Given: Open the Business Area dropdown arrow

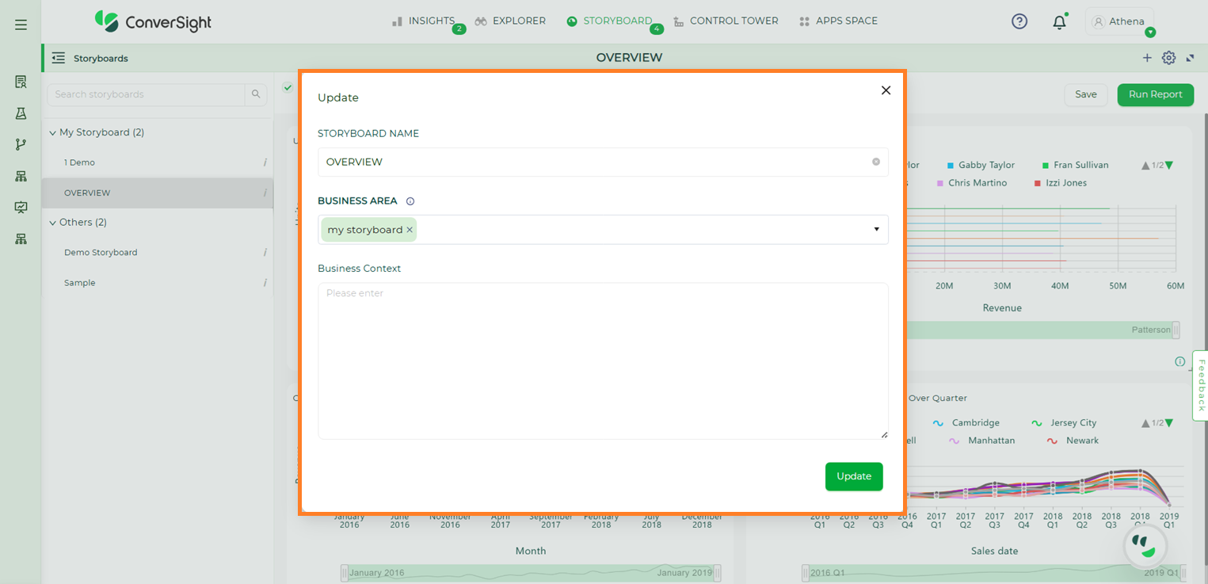Looking at the screenshot, I should (876, 230).
